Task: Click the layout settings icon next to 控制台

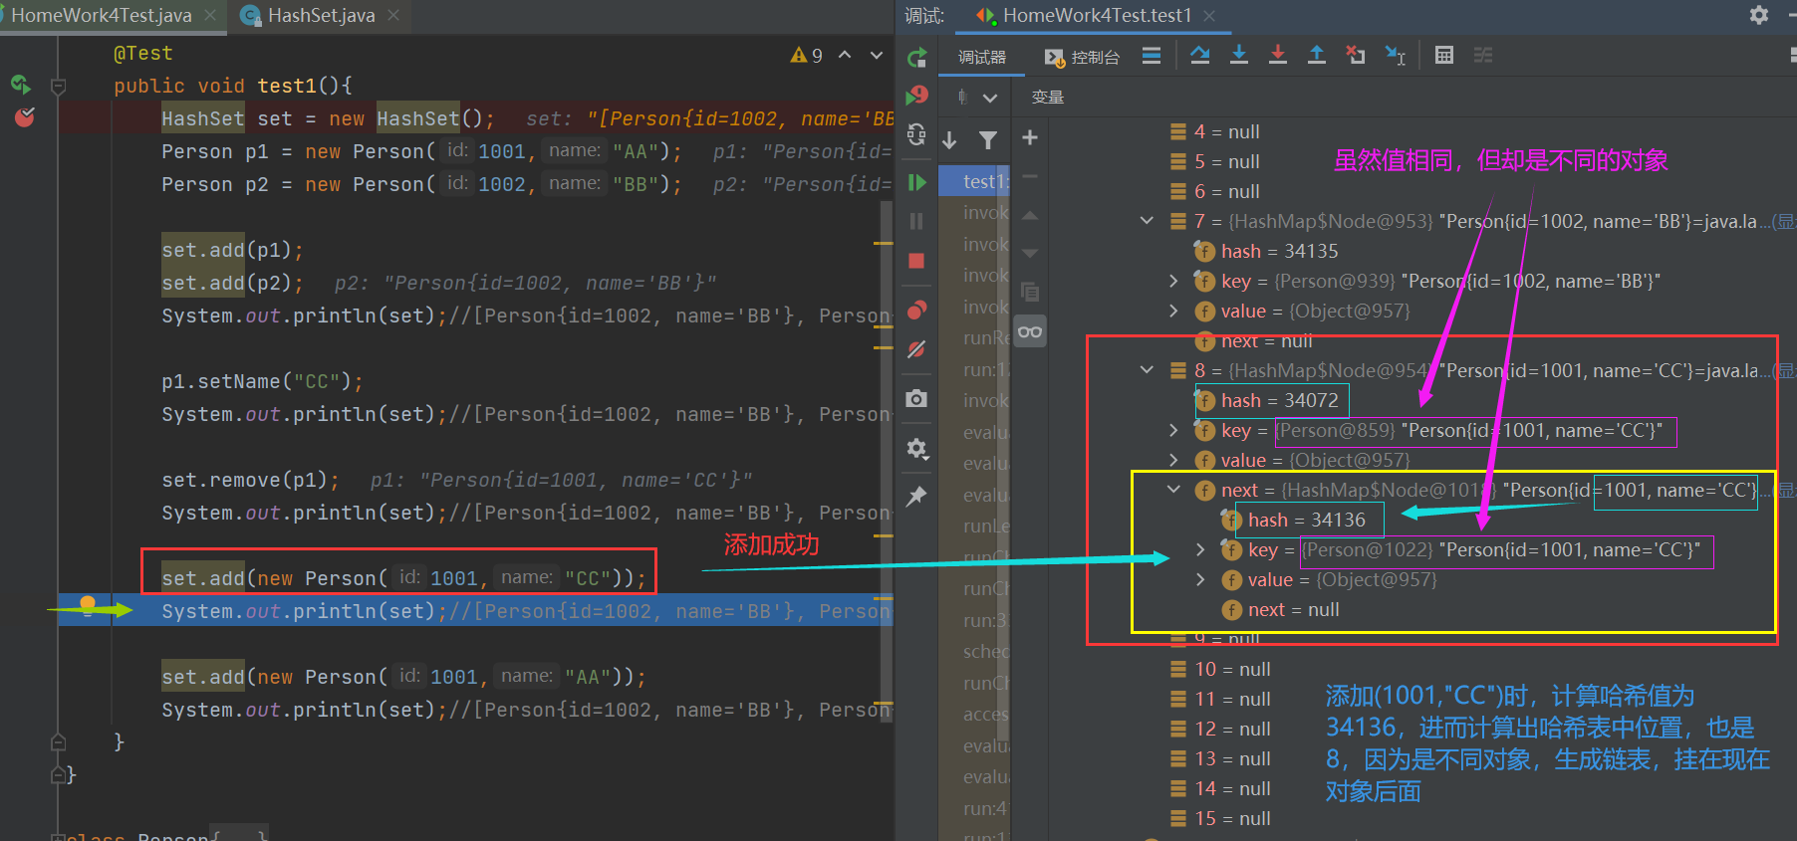Action: click(1152, 56)
